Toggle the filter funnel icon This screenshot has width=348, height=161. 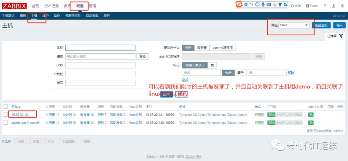[341, 36]
